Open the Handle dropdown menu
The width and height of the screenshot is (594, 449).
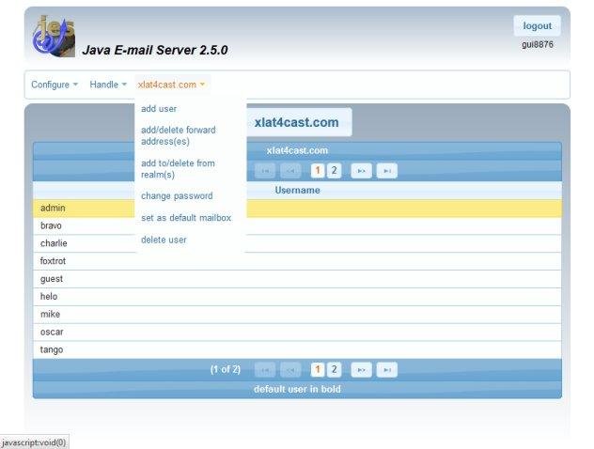[108, 85]
